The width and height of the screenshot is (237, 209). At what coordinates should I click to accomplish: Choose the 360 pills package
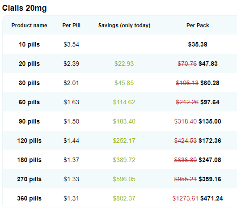29,198
